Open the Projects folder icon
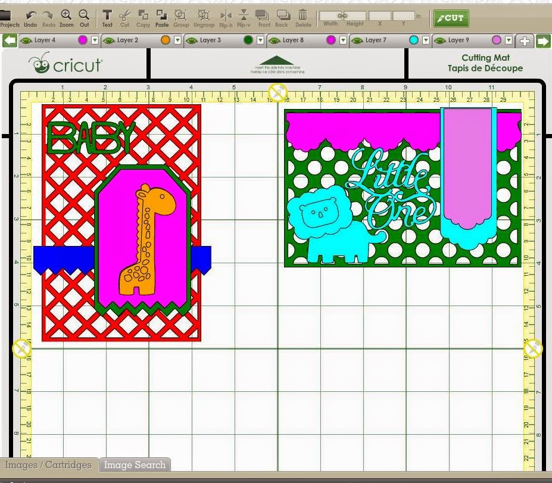The image size is (552, 483). click(x=5, y=15)
